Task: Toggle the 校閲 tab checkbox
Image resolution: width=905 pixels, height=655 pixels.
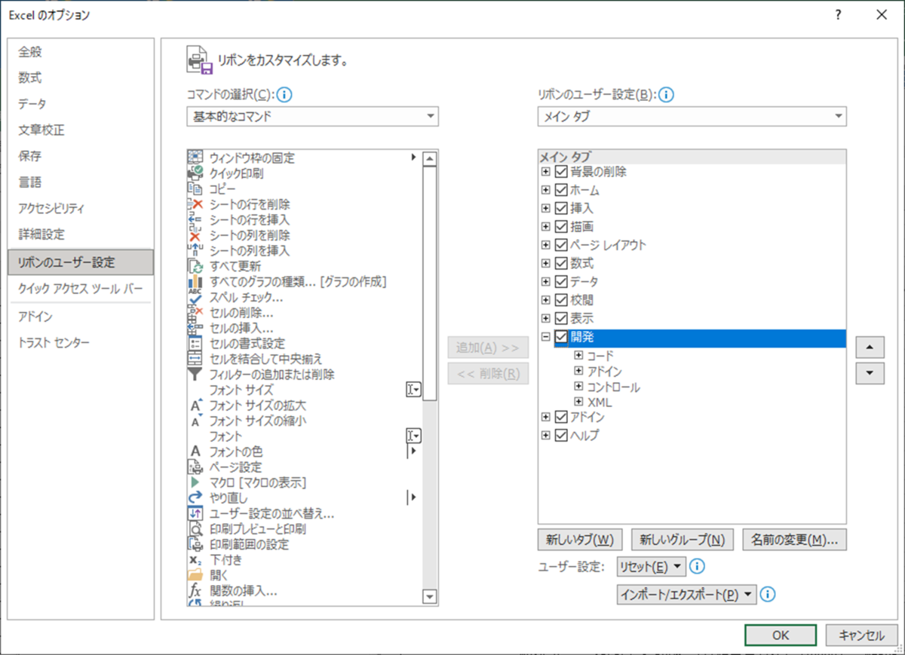Action: tap(561, 300)
